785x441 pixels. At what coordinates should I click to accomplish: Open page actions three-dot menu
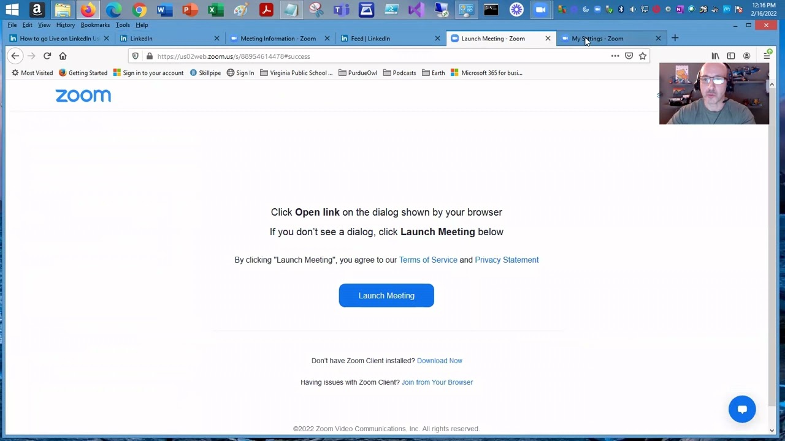coord(615,56)
